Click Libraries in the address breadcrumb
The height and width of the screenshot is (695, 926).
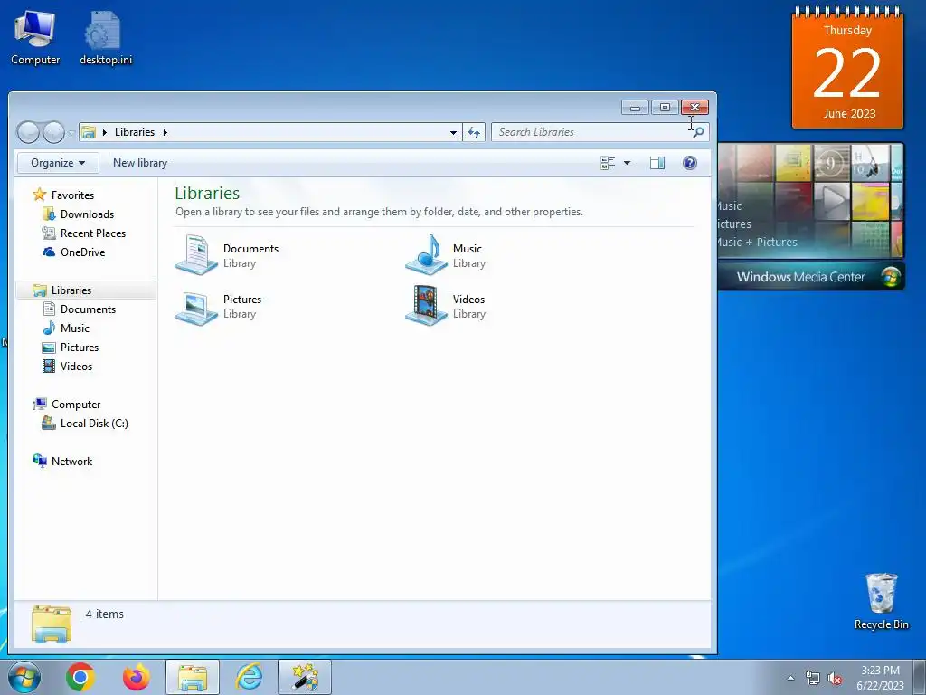[135, 132]
